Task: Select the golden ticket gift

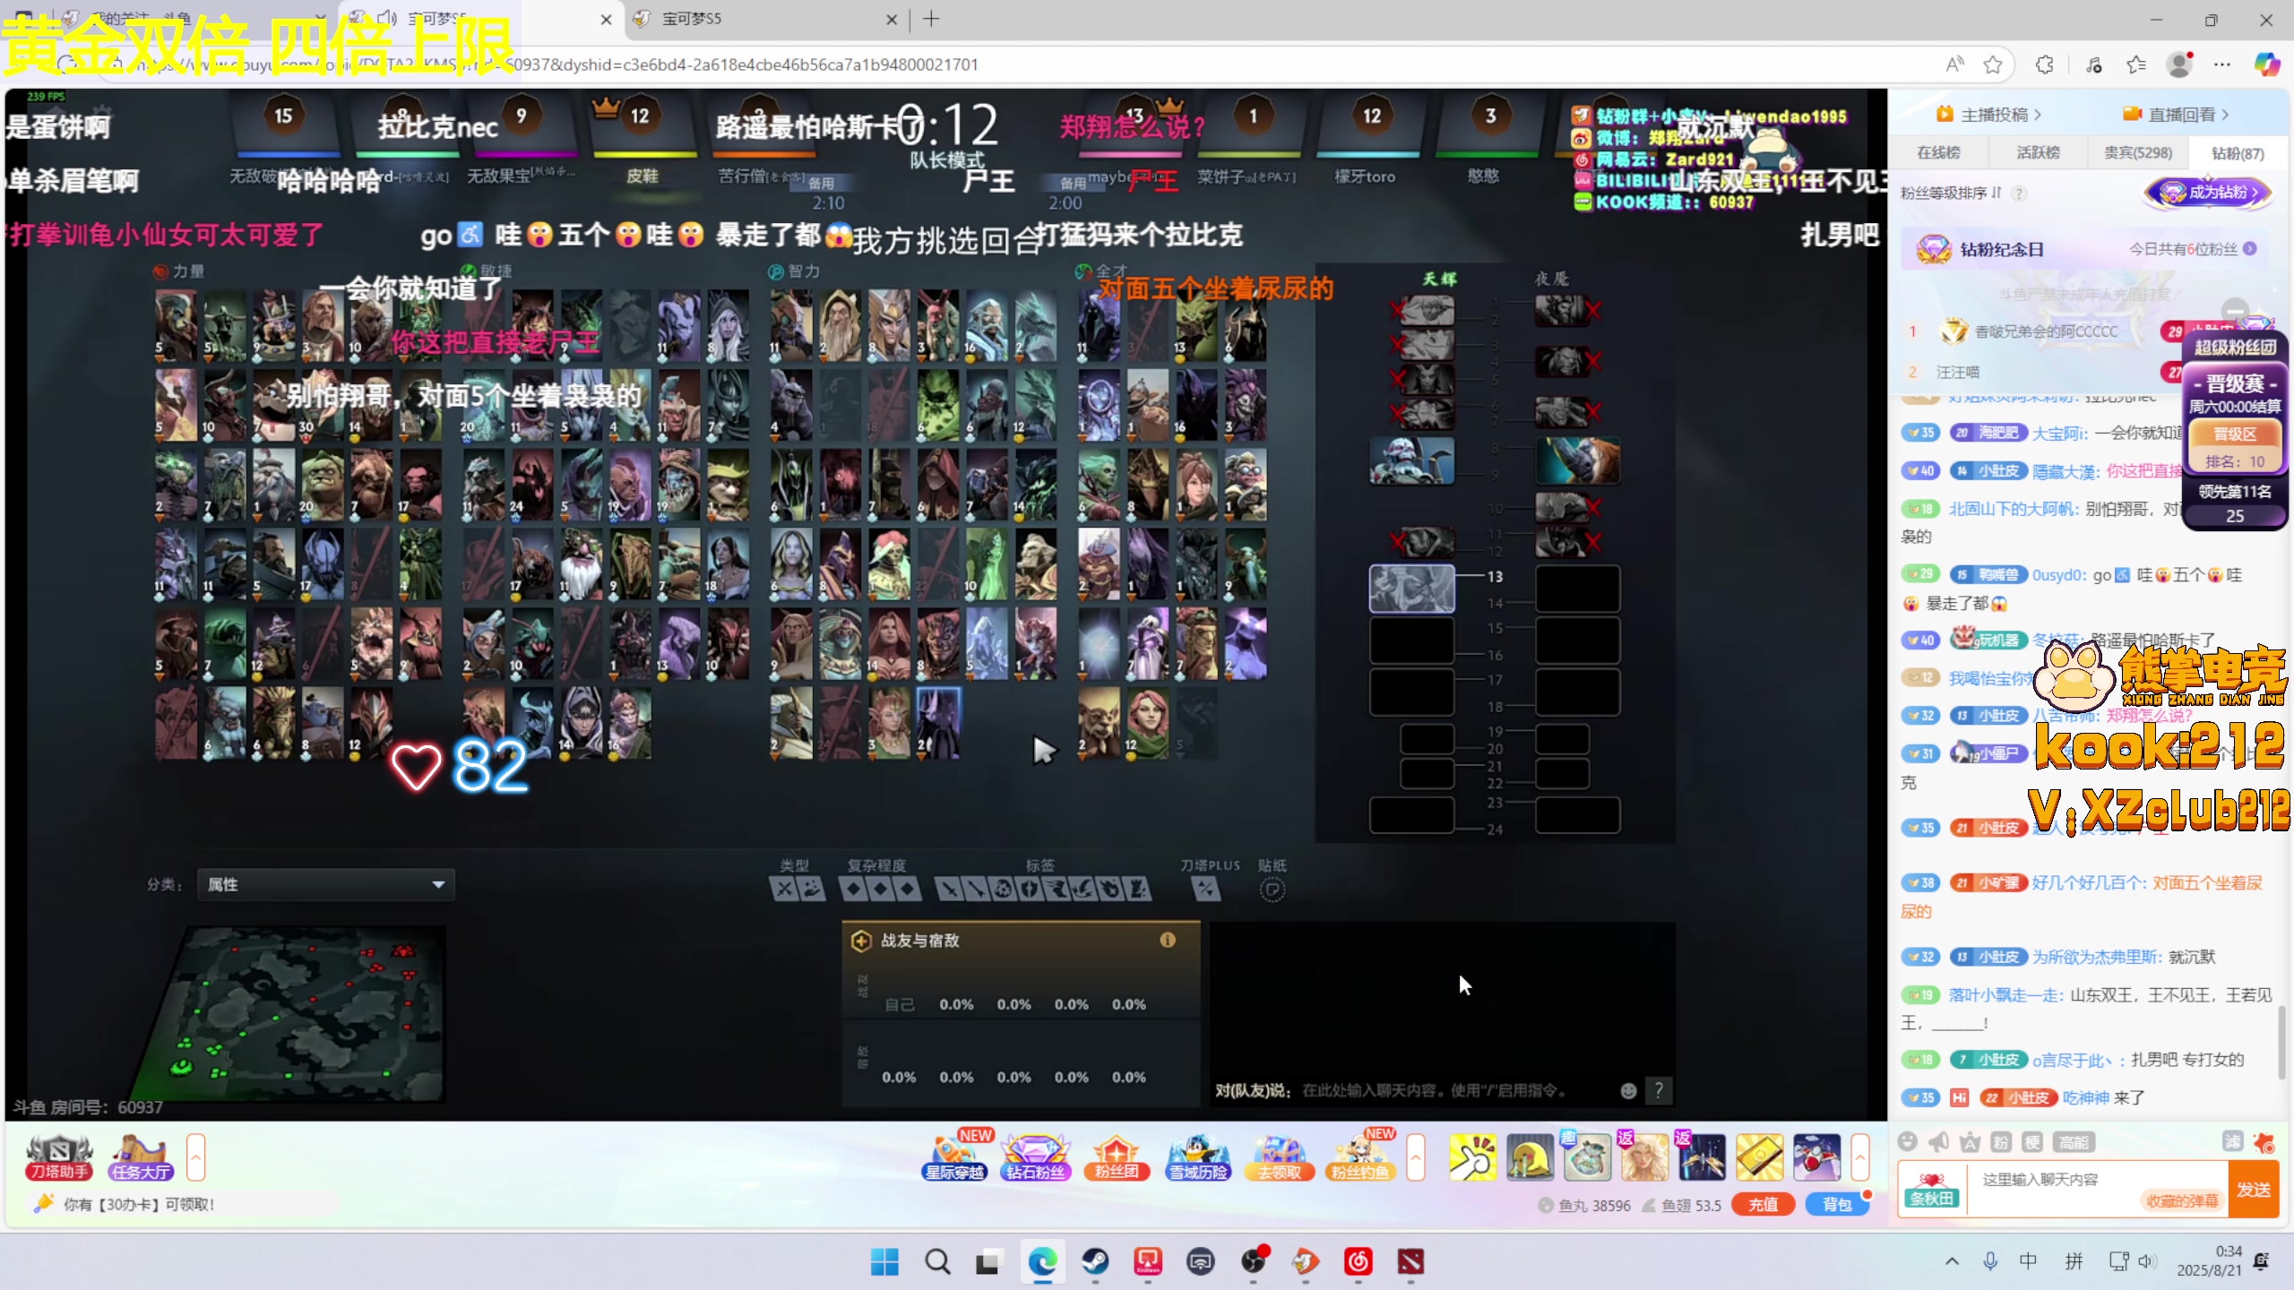Action: [1759, 1157]
